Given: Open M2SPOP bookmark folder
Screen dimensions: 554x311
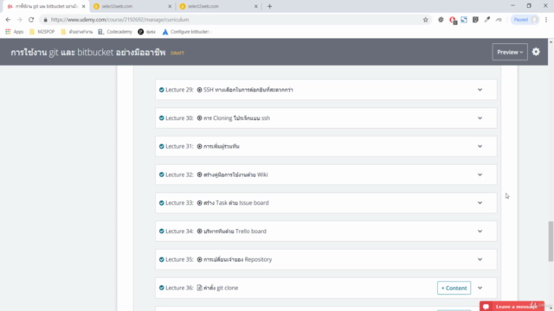Looking at the screenshot, I should click(x=42, y=32).
